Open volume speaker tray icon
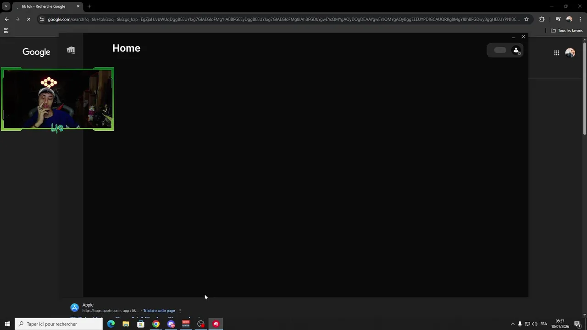The image size is (587, 330). pyautogui.click(x=534, y=324)
